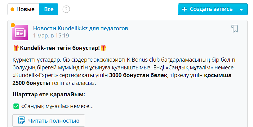Open Новости Kundelik.kz для педагогов link
Screen dimensions: 253x127
[81, 29]
